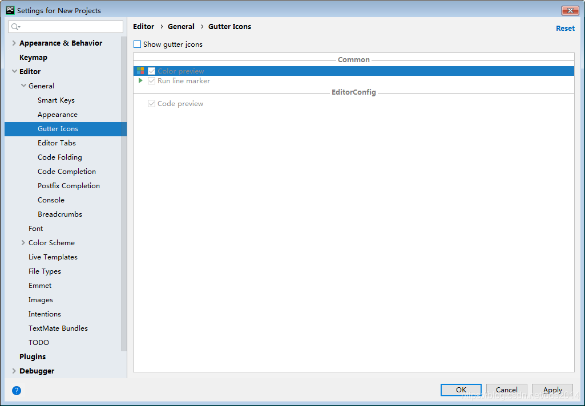This screenshot has width=585, height=406.
Task: Click General in the breadcrumb path
Action: (181, 26)
